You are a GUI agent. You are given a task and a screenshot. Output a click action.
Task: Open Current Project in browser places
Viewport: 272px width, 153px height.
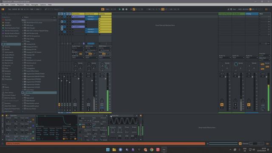[10, 95]
